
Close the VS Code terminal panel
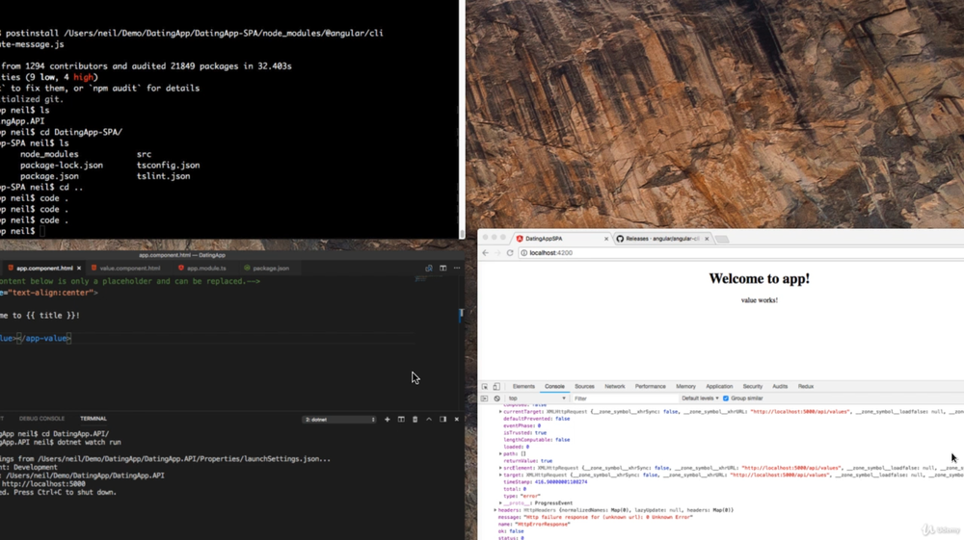tap(456, 419)
